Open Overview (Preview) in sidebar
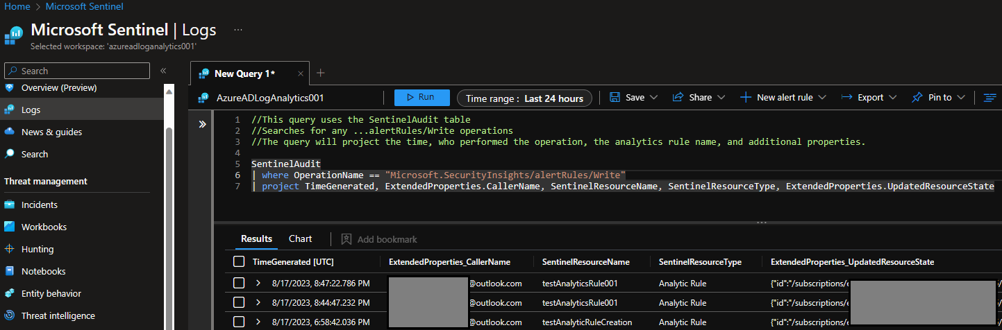Viewport: 1002px width, 330px height. tap(59, 88)
